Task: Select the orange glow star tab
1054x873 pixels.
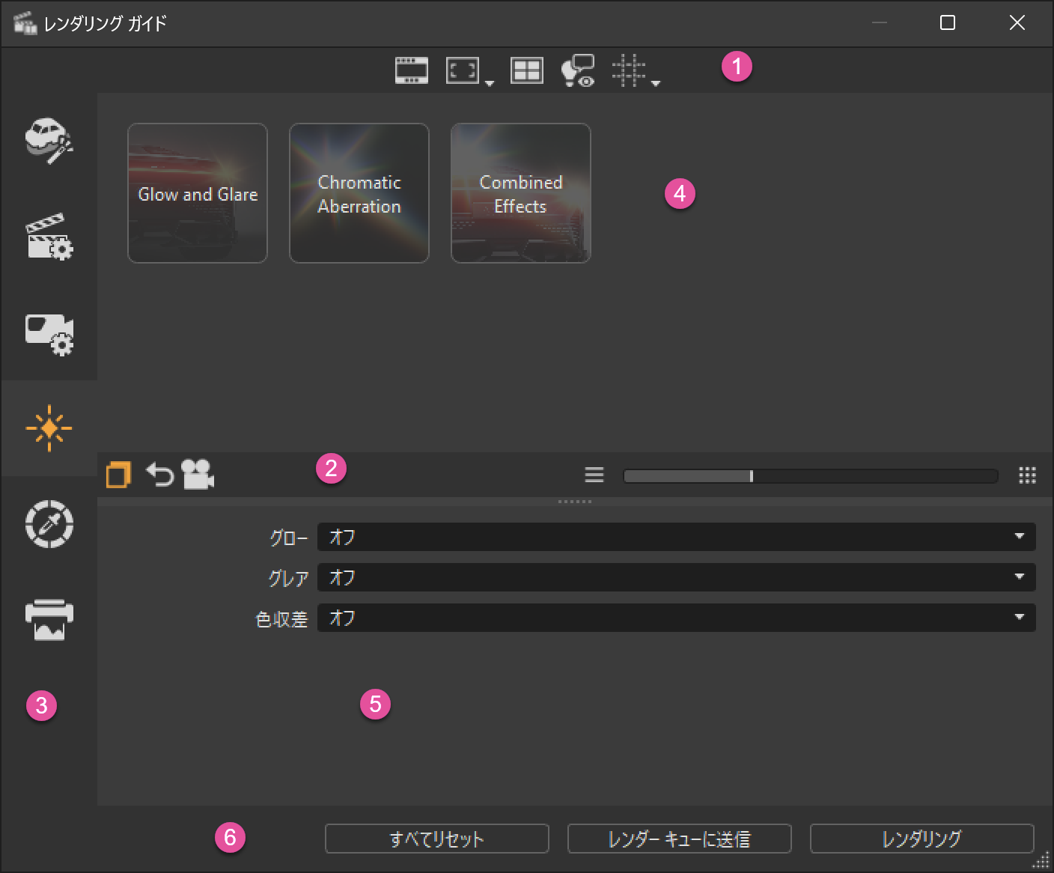Action: [49, 428]
